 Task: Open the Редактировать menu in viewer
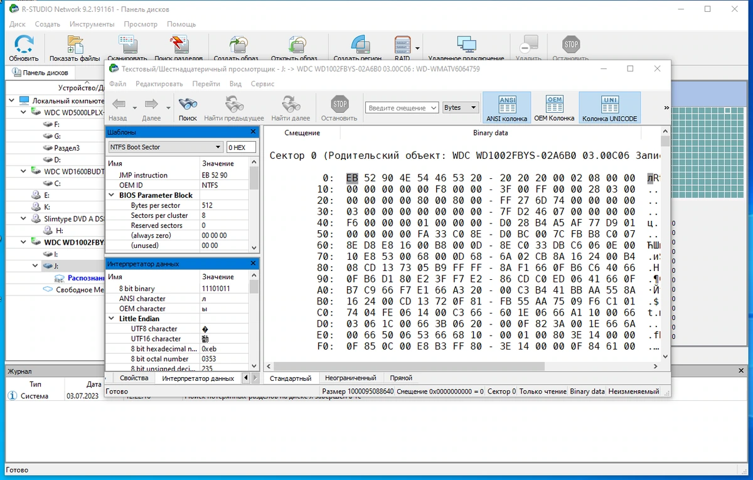point(159,83)
